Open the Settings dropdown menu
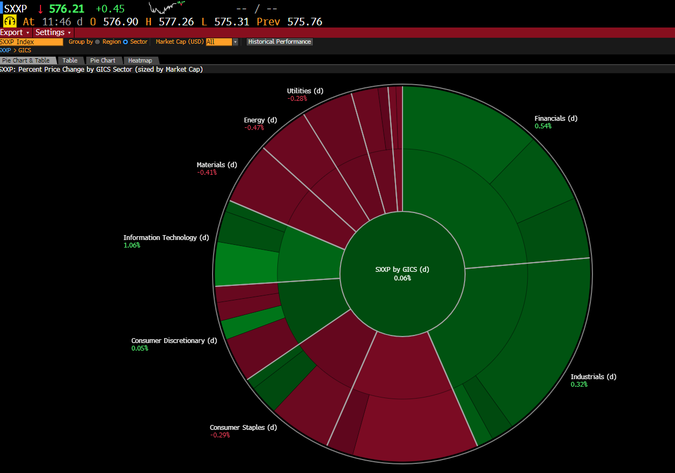Viewport: 675px width, 473px height. (53, 32)
